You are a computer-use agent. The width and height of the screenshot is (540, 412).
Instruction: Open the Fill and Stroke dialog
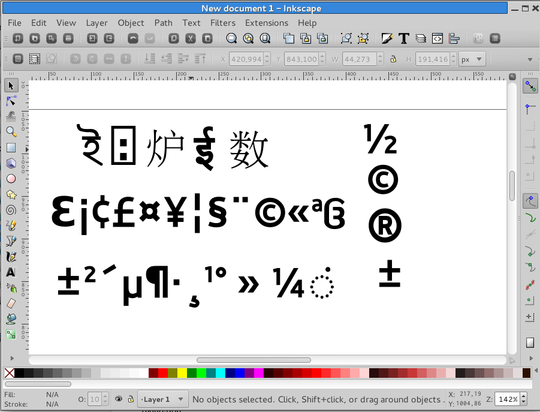(x=387, y=38)
